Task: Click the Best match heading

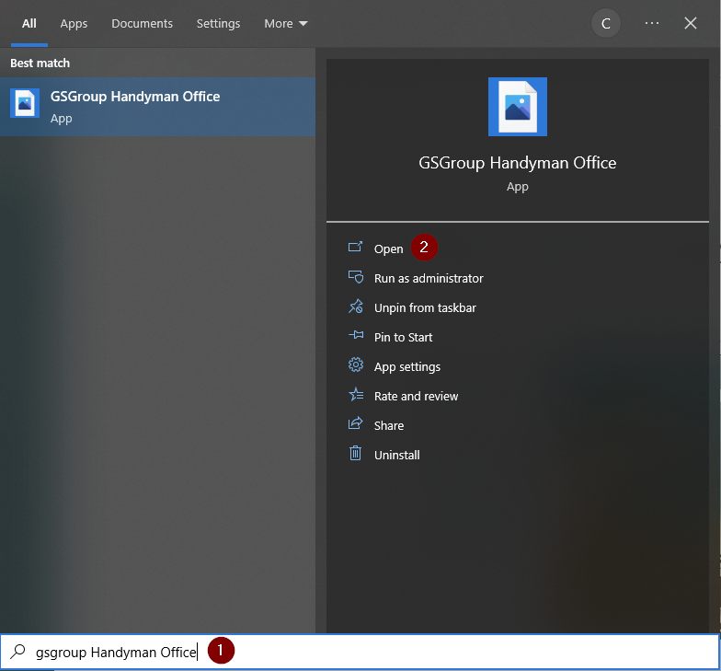Action: 40,63
